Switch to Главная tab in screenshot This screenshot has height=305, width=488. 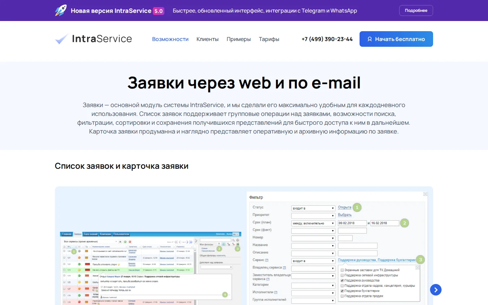tap(67, 234)
